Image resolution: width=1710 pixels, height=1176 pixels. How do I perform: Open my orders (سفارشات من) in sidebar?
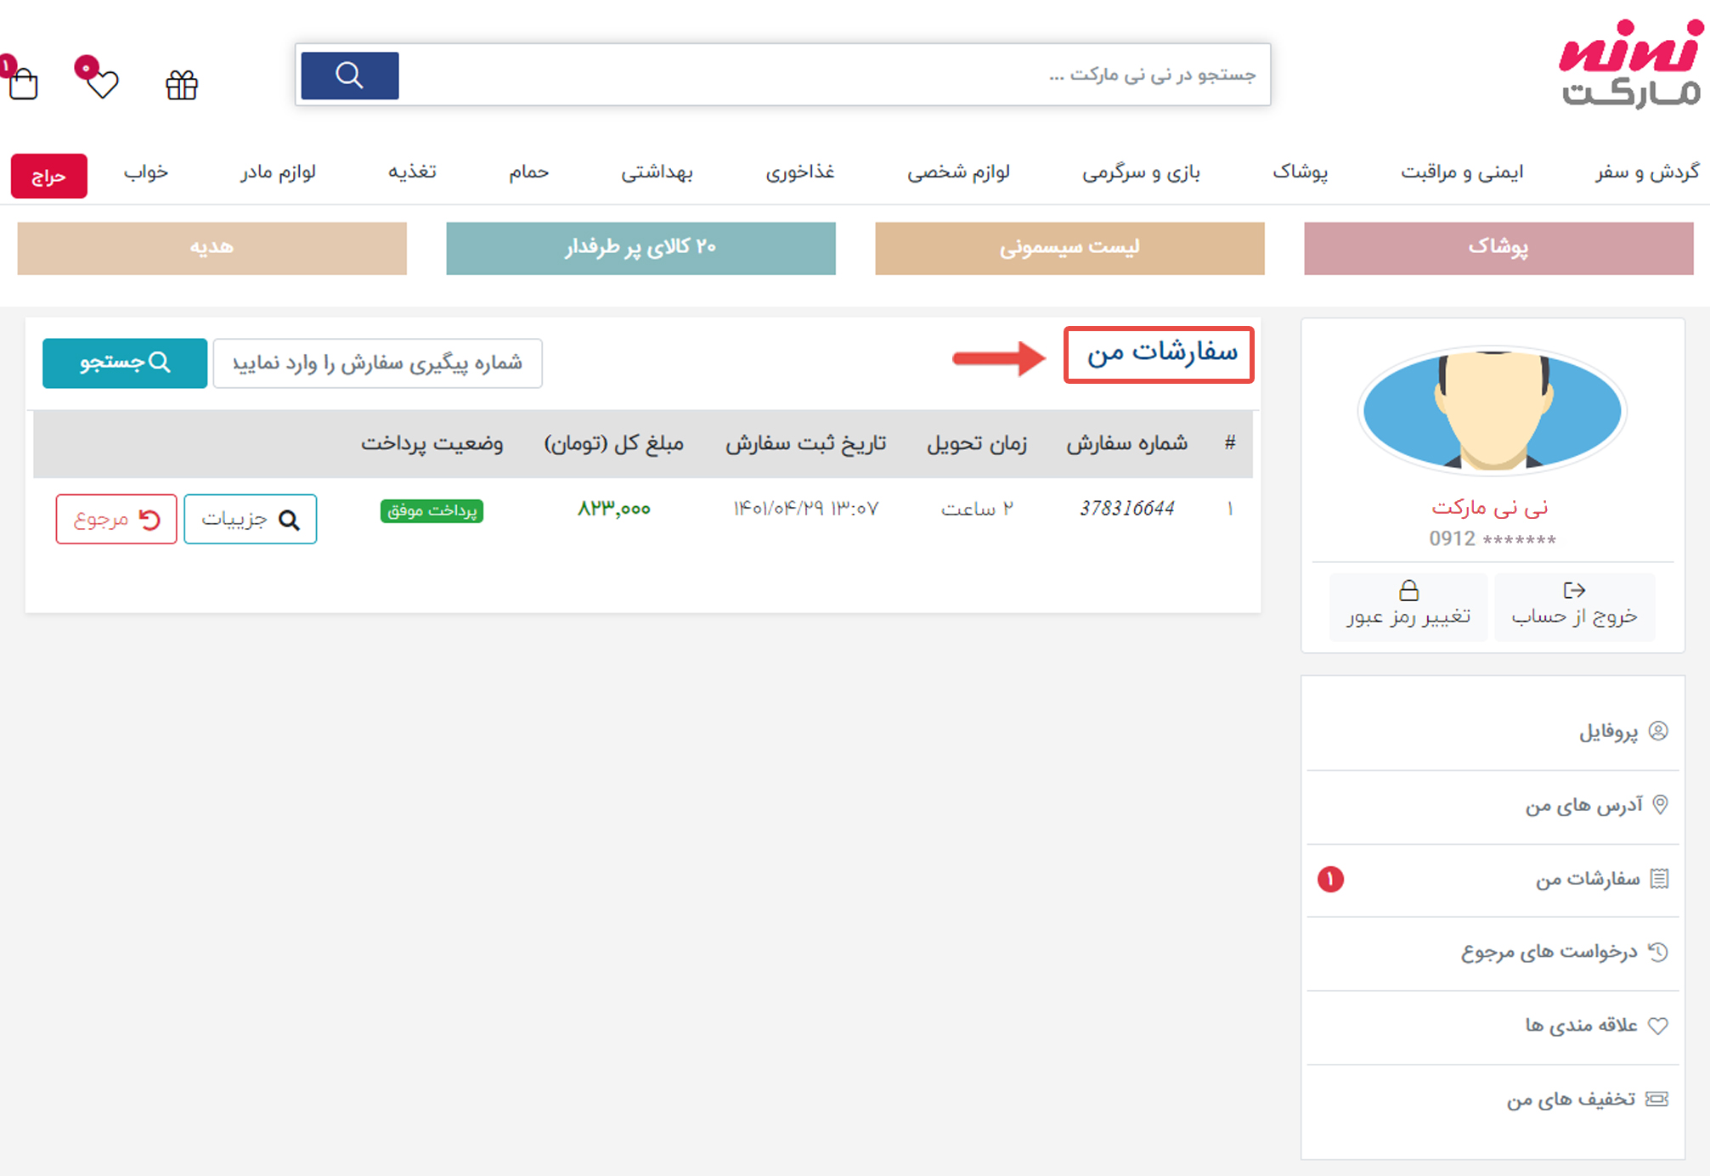coord(1588,879)
